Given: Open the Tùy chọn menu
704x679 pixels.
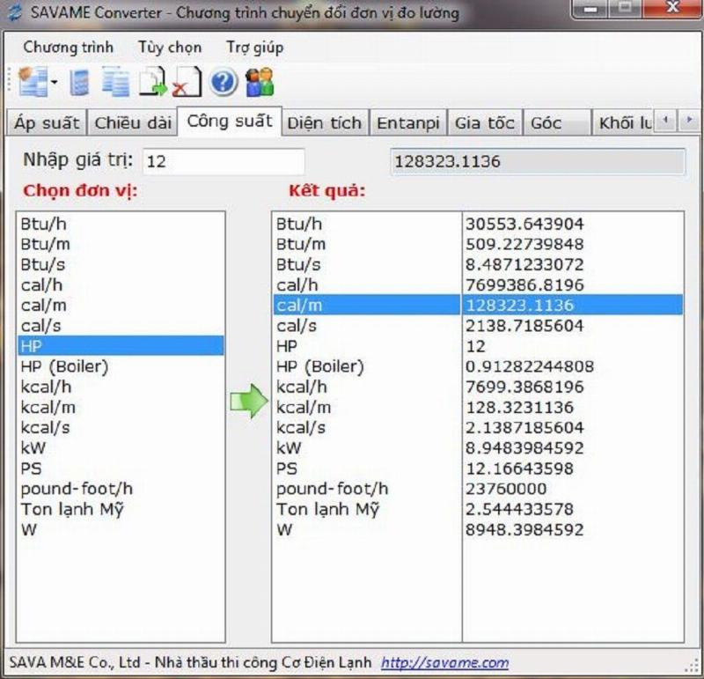Looking at the screenshot, I should tap(170, 48).
